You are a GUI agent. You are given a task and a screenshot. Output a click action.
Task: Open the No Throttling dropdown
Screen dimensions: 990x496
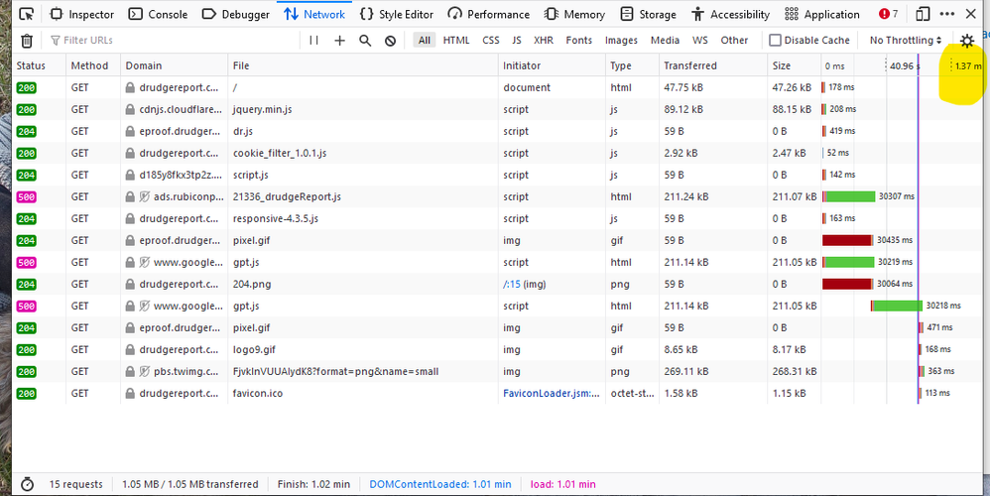pos(906,41)
